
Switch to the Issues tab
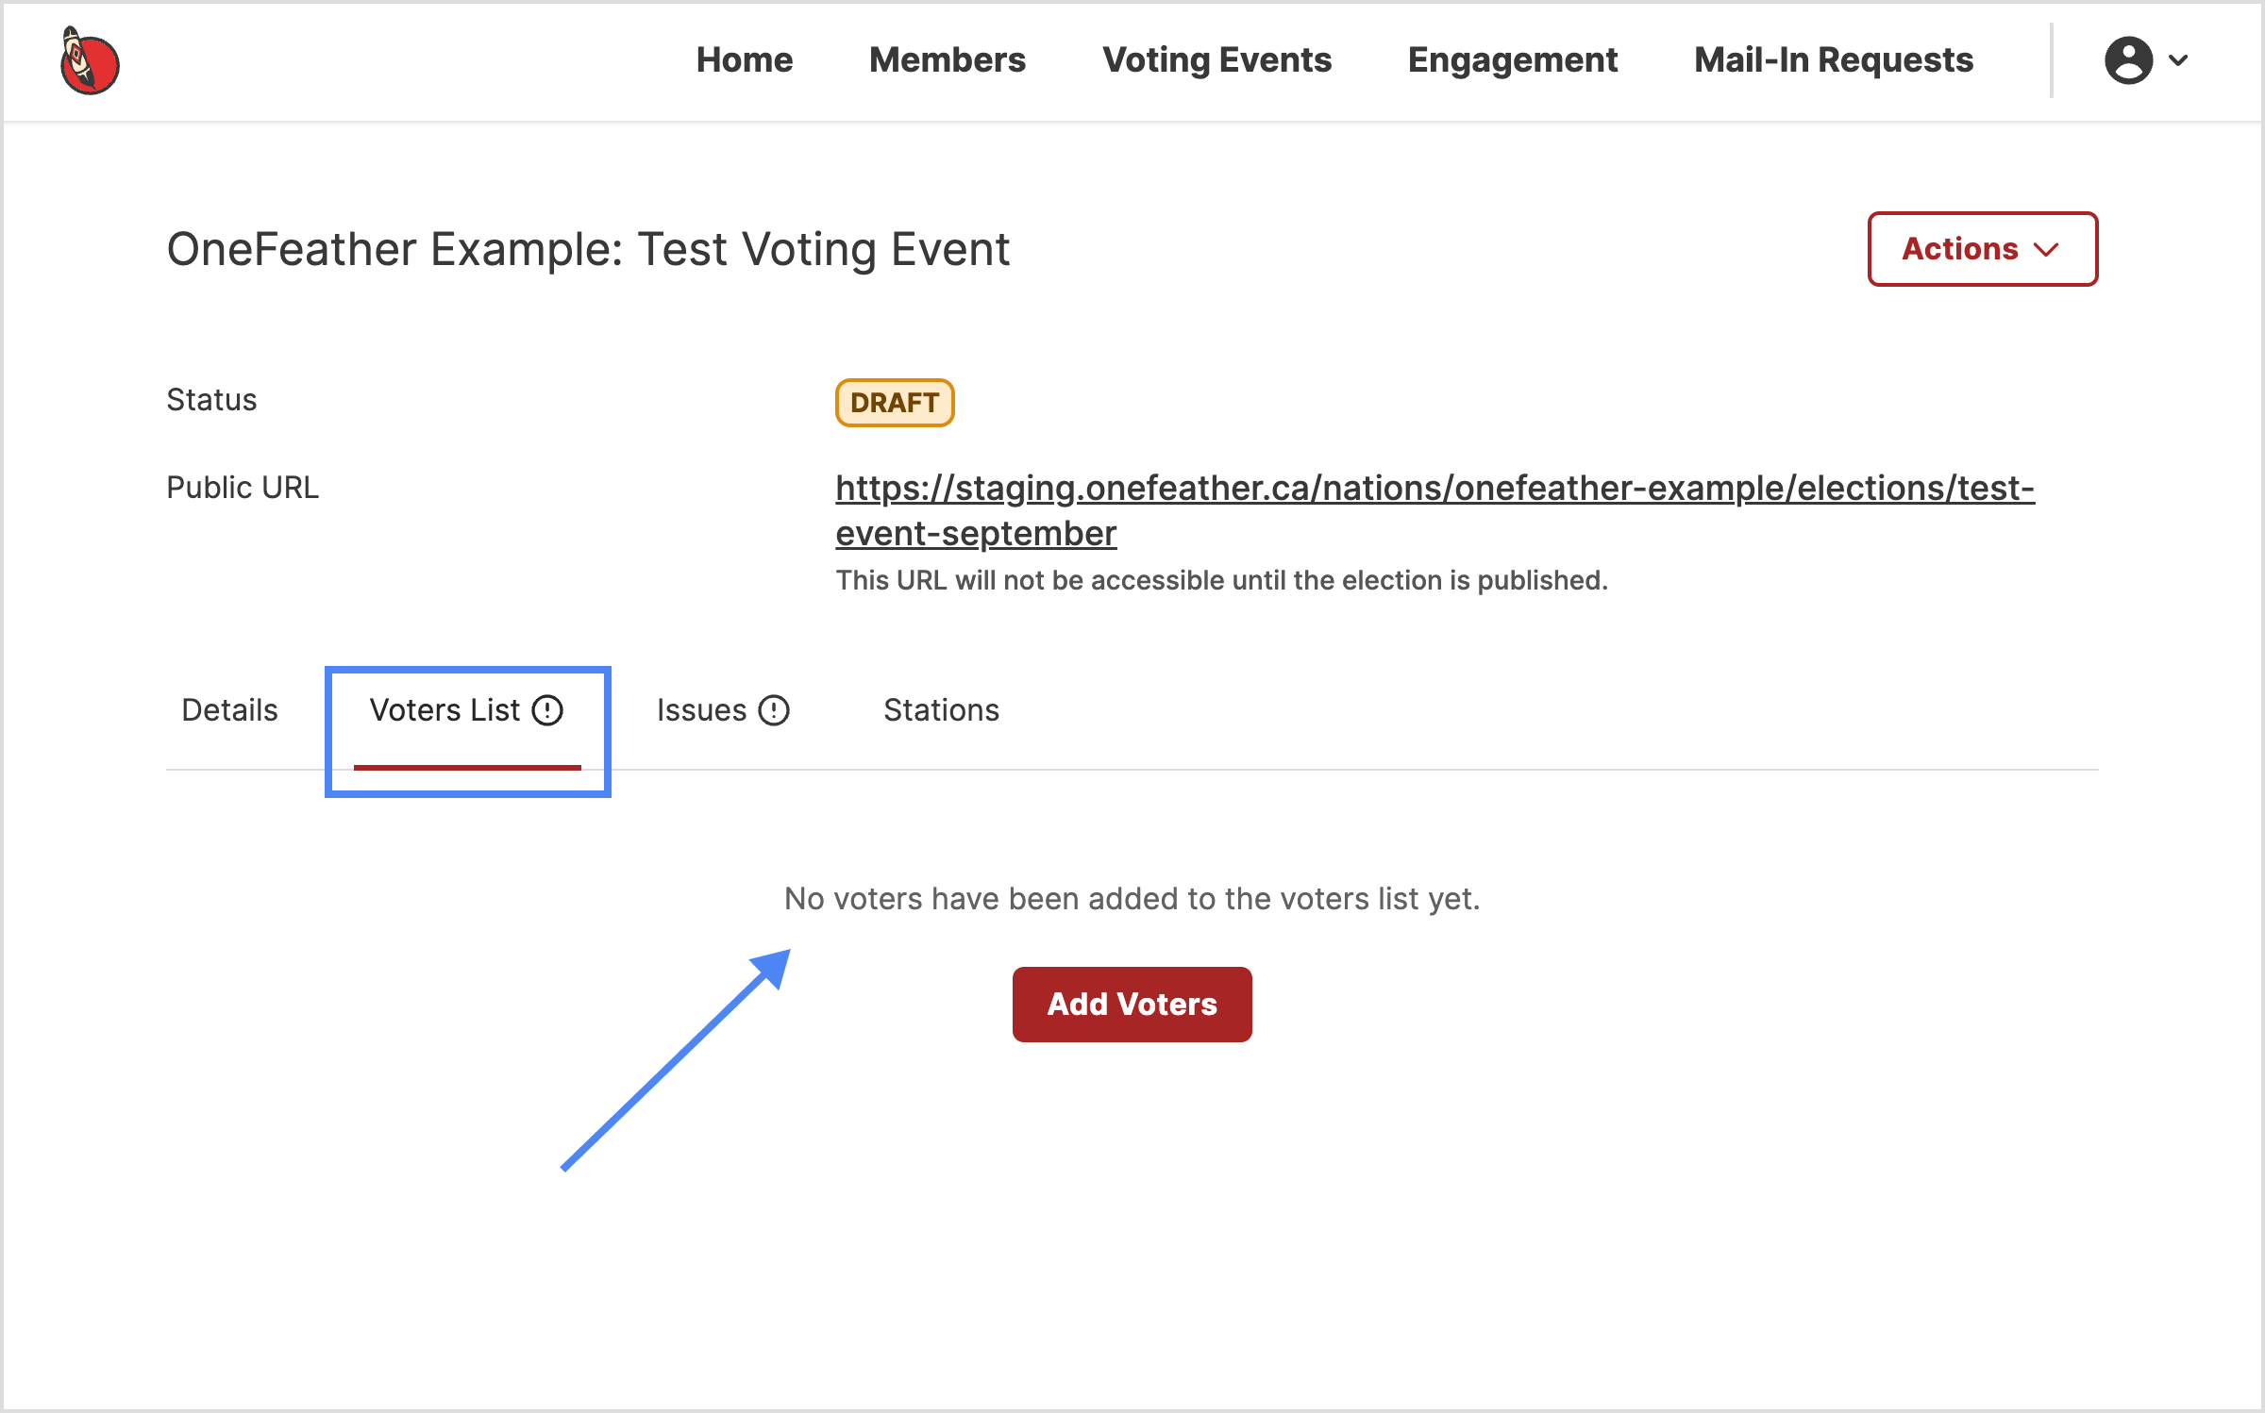(x=723, y=710)
